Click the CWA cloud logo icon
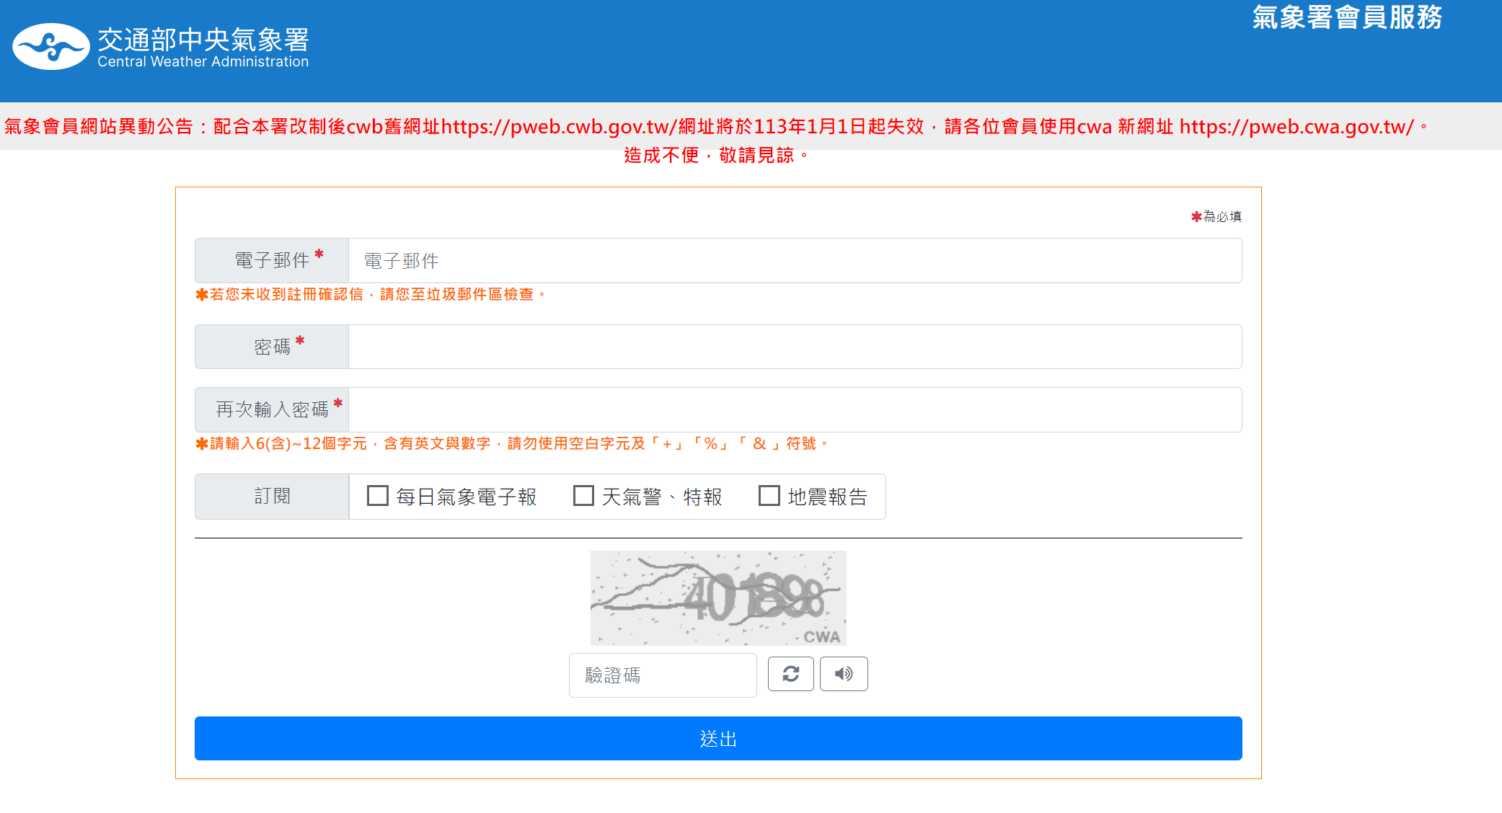The image size is (1502, 813). coord(50,47)
